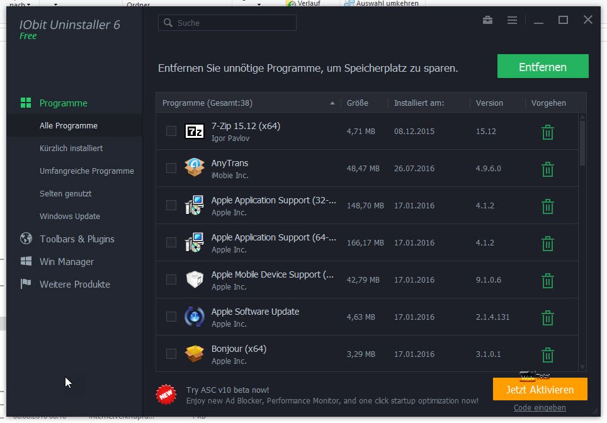Open the Programme section
Screen dimensions: 607x423
tap(63, 103)
